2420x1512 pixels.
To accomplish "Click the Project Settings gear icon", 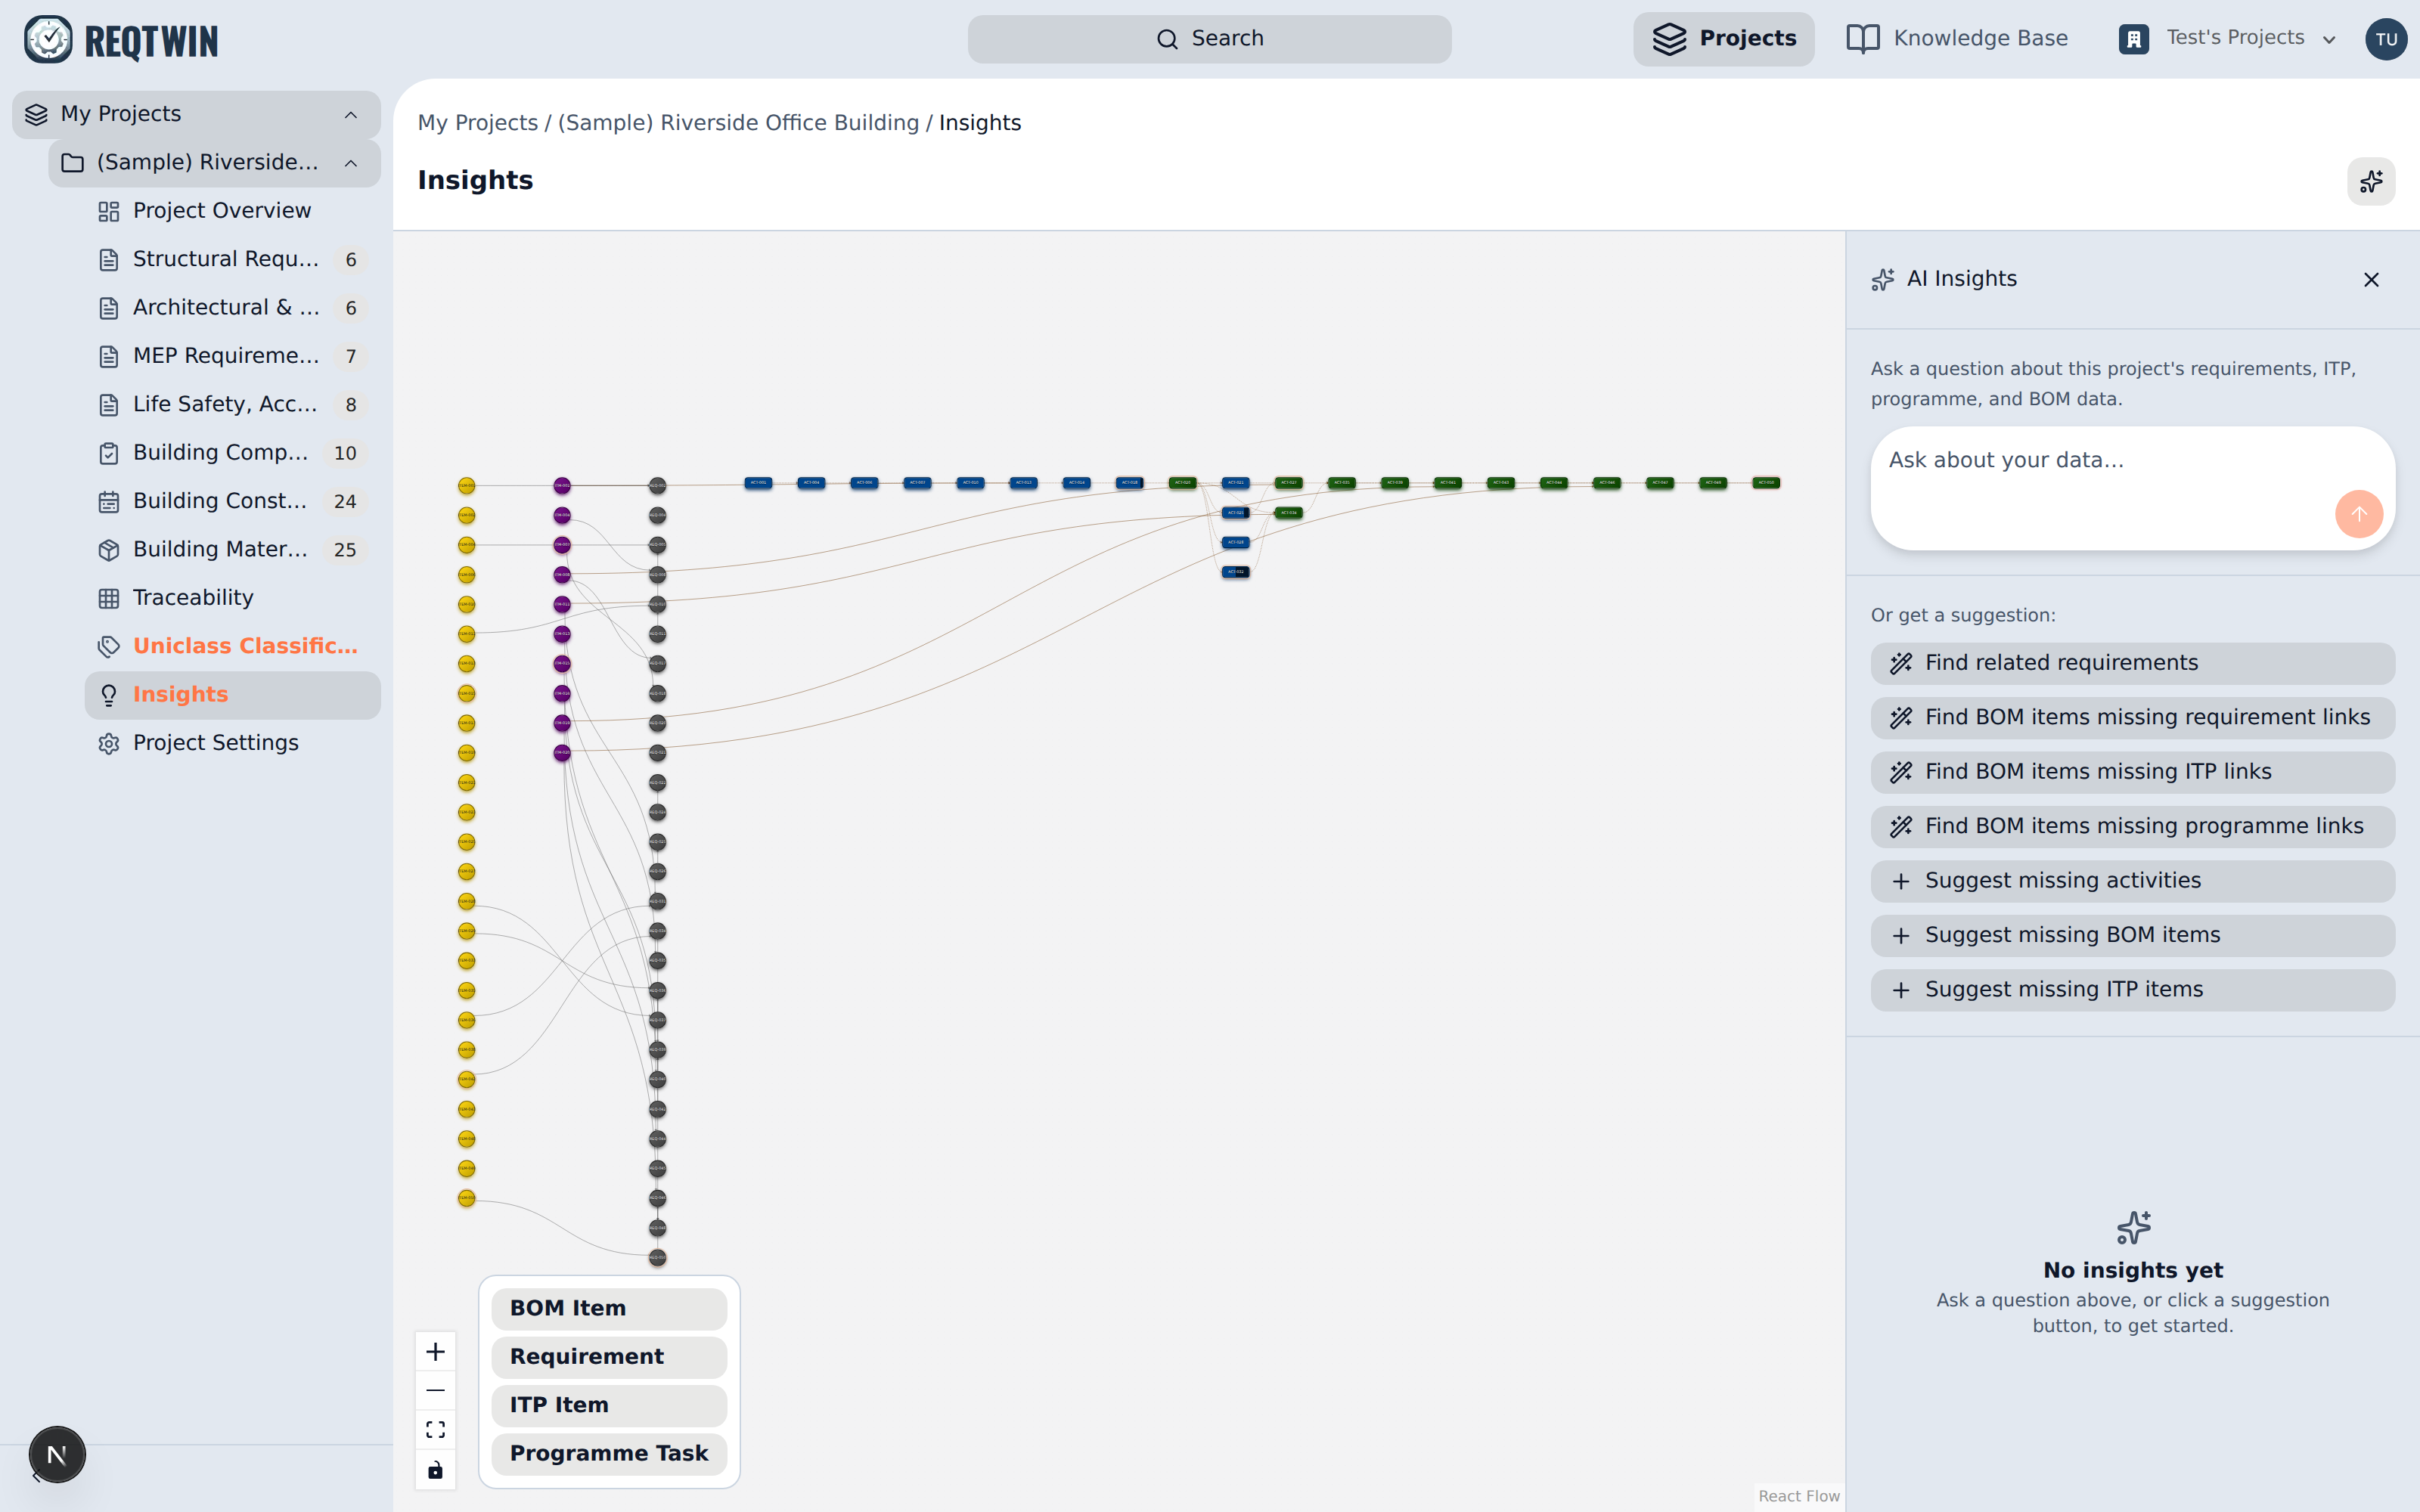I will [x=109, y=743].
